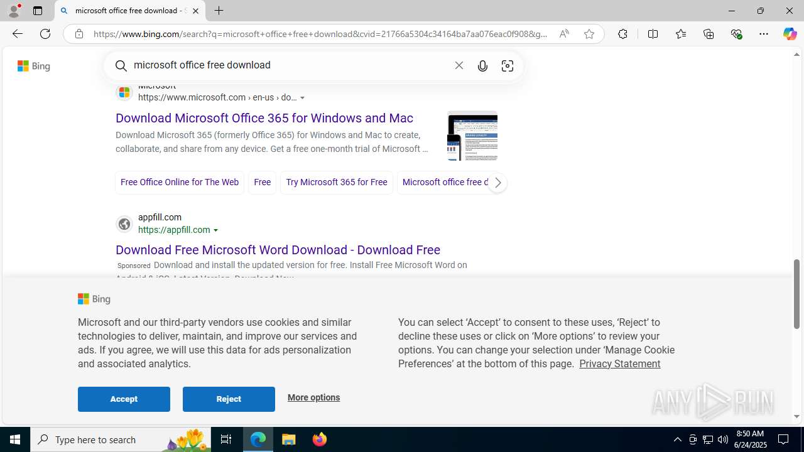The height and width of the screenshot is (452, 804).
Task: Open the Privacy Statement link
Action: 619,363
